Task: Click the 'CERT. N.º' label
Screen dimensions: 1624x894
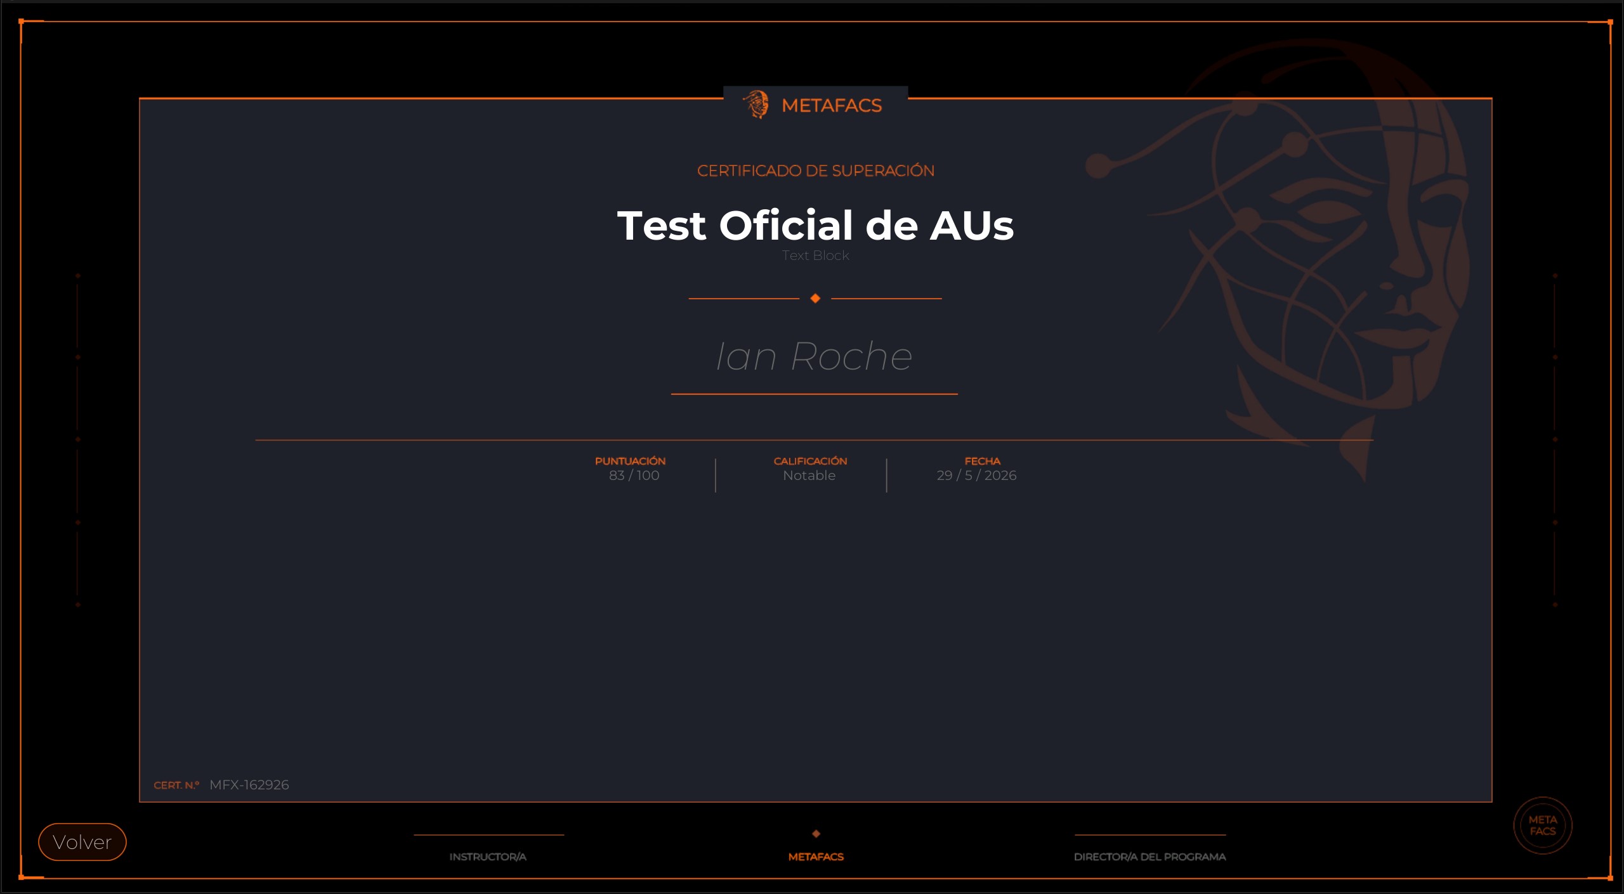Action: 176,785
